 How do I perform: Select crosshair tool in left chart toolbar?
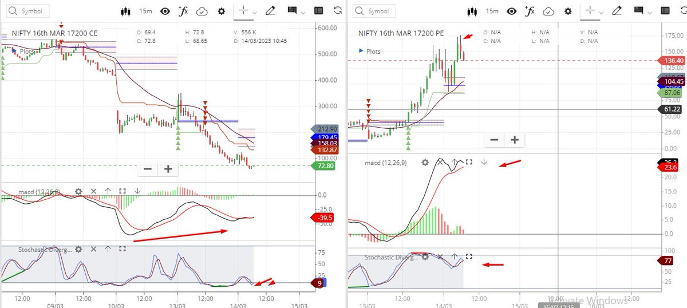point(243,11)
